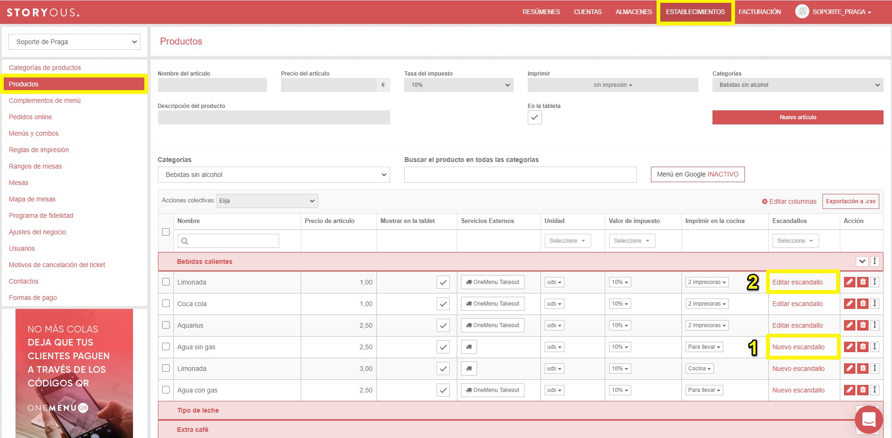Open the CUENTAS menu

click(x=587, y=12)
